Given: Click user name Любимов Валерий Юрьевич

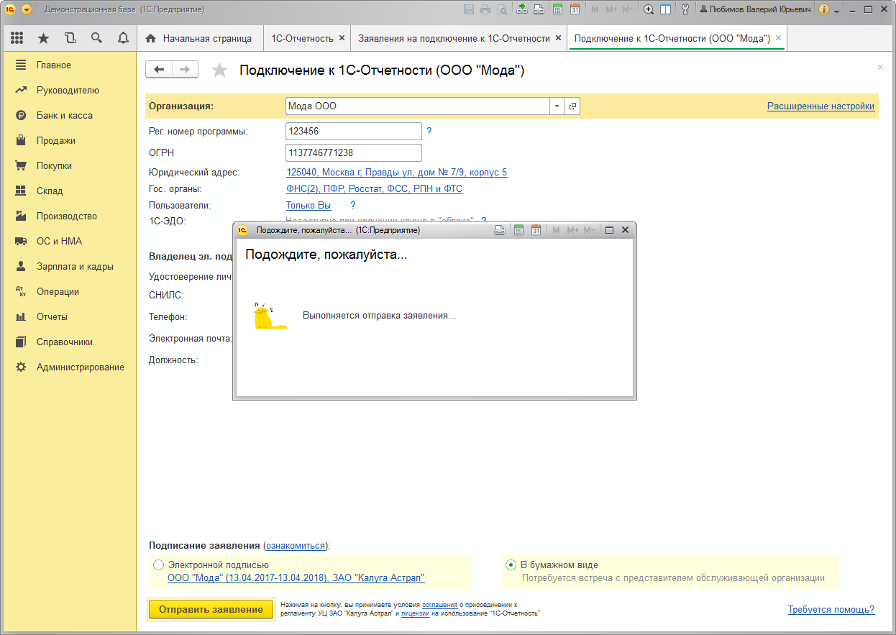Looking at the screenshot, I should coord(755,9).
